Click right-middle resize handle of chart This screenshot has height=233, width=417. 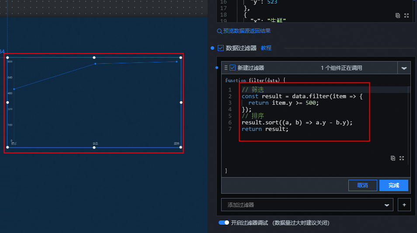(181, 103)
